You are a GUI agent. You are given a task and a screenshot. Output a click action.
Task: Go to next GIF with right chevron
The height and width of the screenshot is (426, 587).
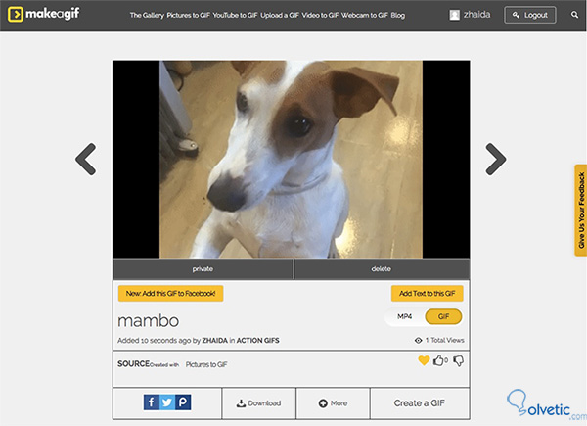pos(496,159)
